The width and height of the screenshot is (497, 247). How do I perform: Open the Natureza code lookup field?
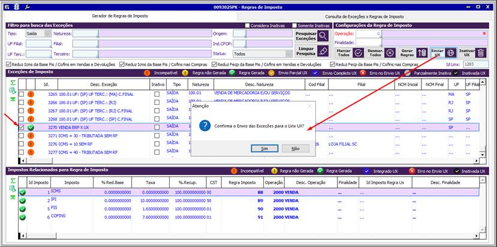(x=85, y=34)
